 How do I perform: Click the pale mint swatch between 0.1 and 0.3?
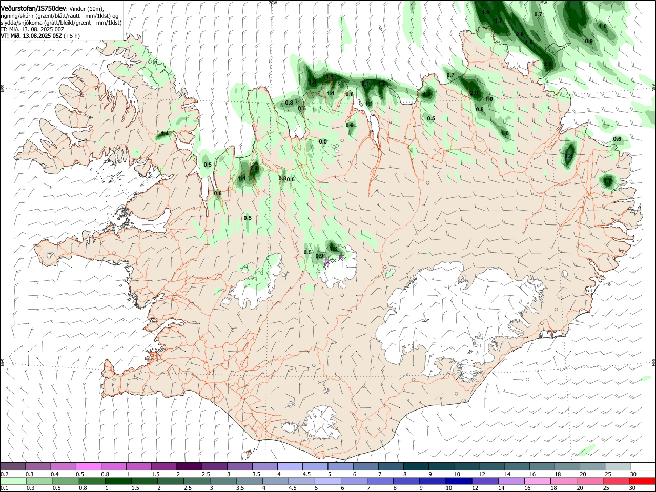13,481
